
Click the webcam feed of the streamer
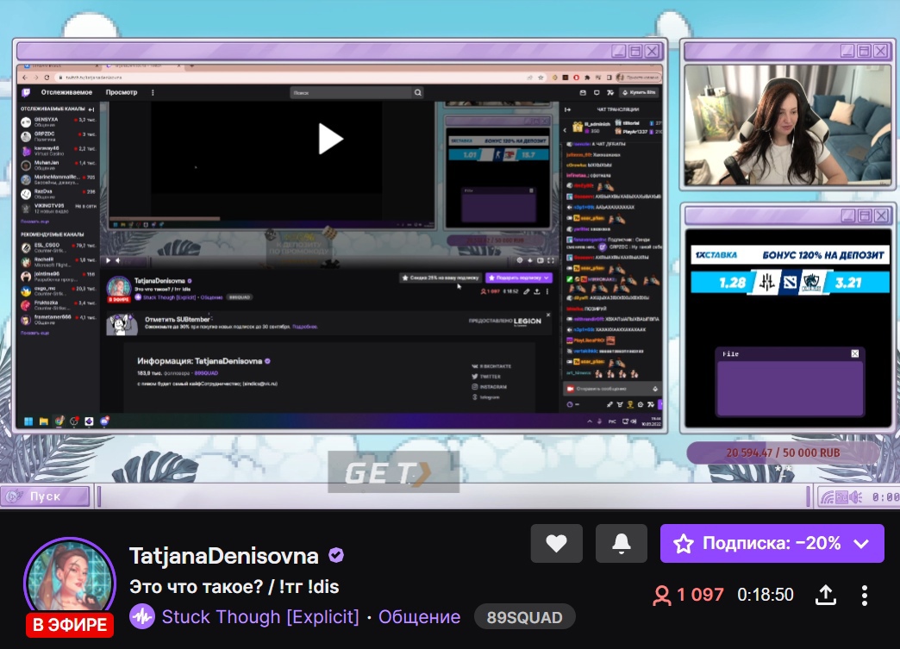point(788,124)
